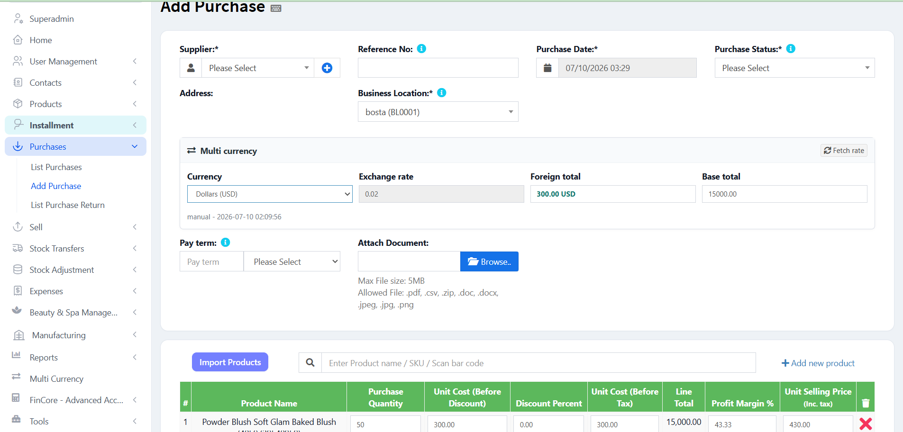Click the Purchase Status info icon
This screenshot has height=432, width=903.
coord(791,49)
